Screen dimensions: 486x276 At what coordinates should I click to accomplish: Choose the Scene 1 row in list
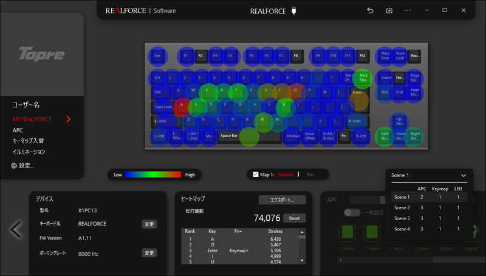(x=430, y=197)
